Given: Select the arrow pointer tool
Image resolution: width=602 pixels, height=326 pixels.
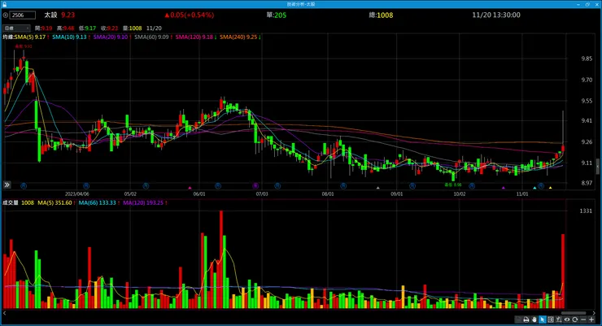Looking at the screenshot, I should tap(543, 319).
